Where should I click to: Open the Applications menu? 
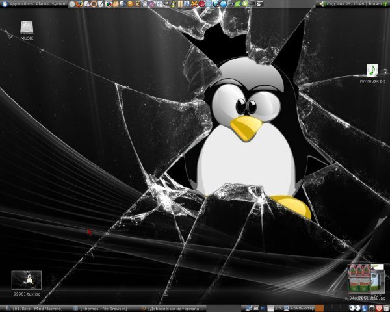point(21,4)
